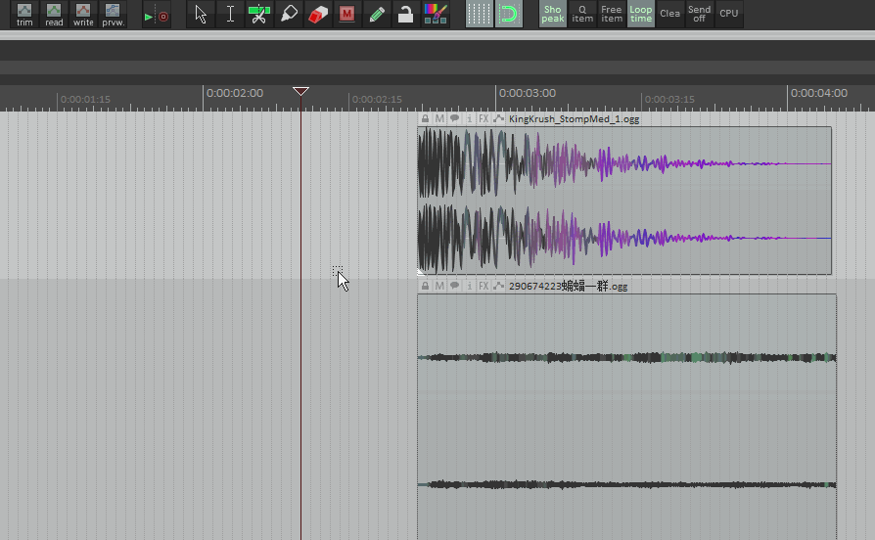Click the edit cursor triangle on the ruler
This screenshot has height=540, width=875.
pos(300,91)
